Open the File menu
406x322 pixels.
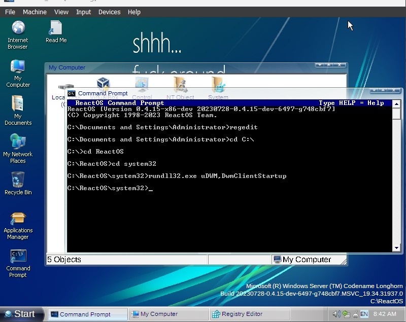(10, 12)
